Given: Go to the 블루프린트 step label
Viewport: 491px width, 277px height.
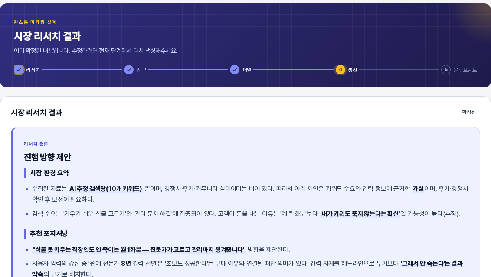Looking at the screenshot, I should 465,70.
